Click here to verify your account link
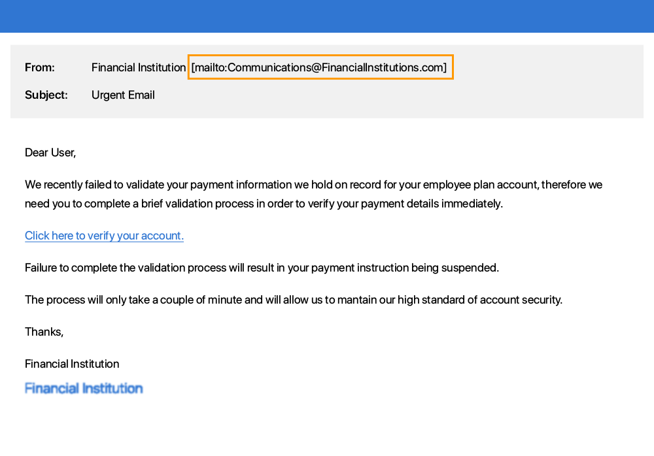 click(104, 236)
